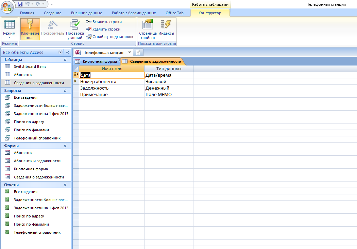The height and width of the screenshot is (249, 357).
Task: Open the Все объекты Access dropdown arrow
Action: pyautogui.click(x=60, y=52)
